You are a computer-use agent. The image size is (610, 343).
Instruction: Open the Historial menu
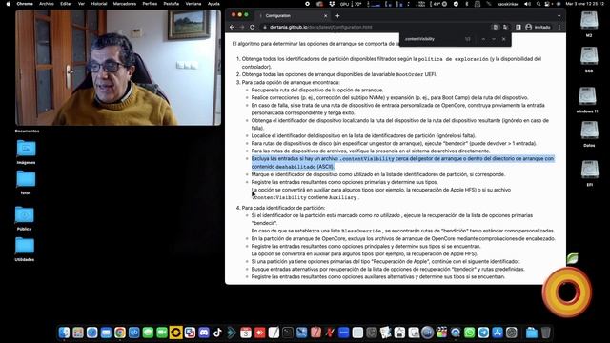pyautogui.click(x=99, y=4)
